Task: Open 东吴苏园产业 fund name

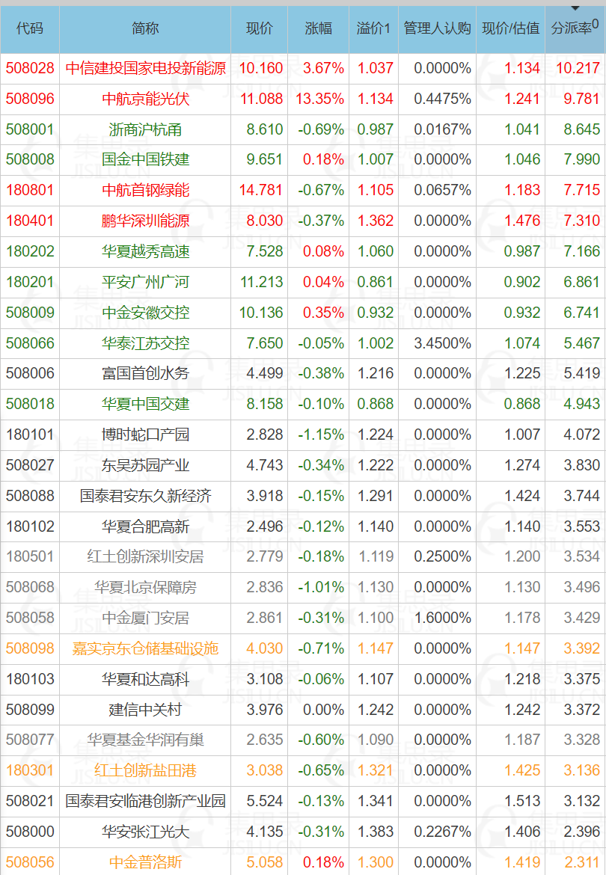Action: [146, 465]
